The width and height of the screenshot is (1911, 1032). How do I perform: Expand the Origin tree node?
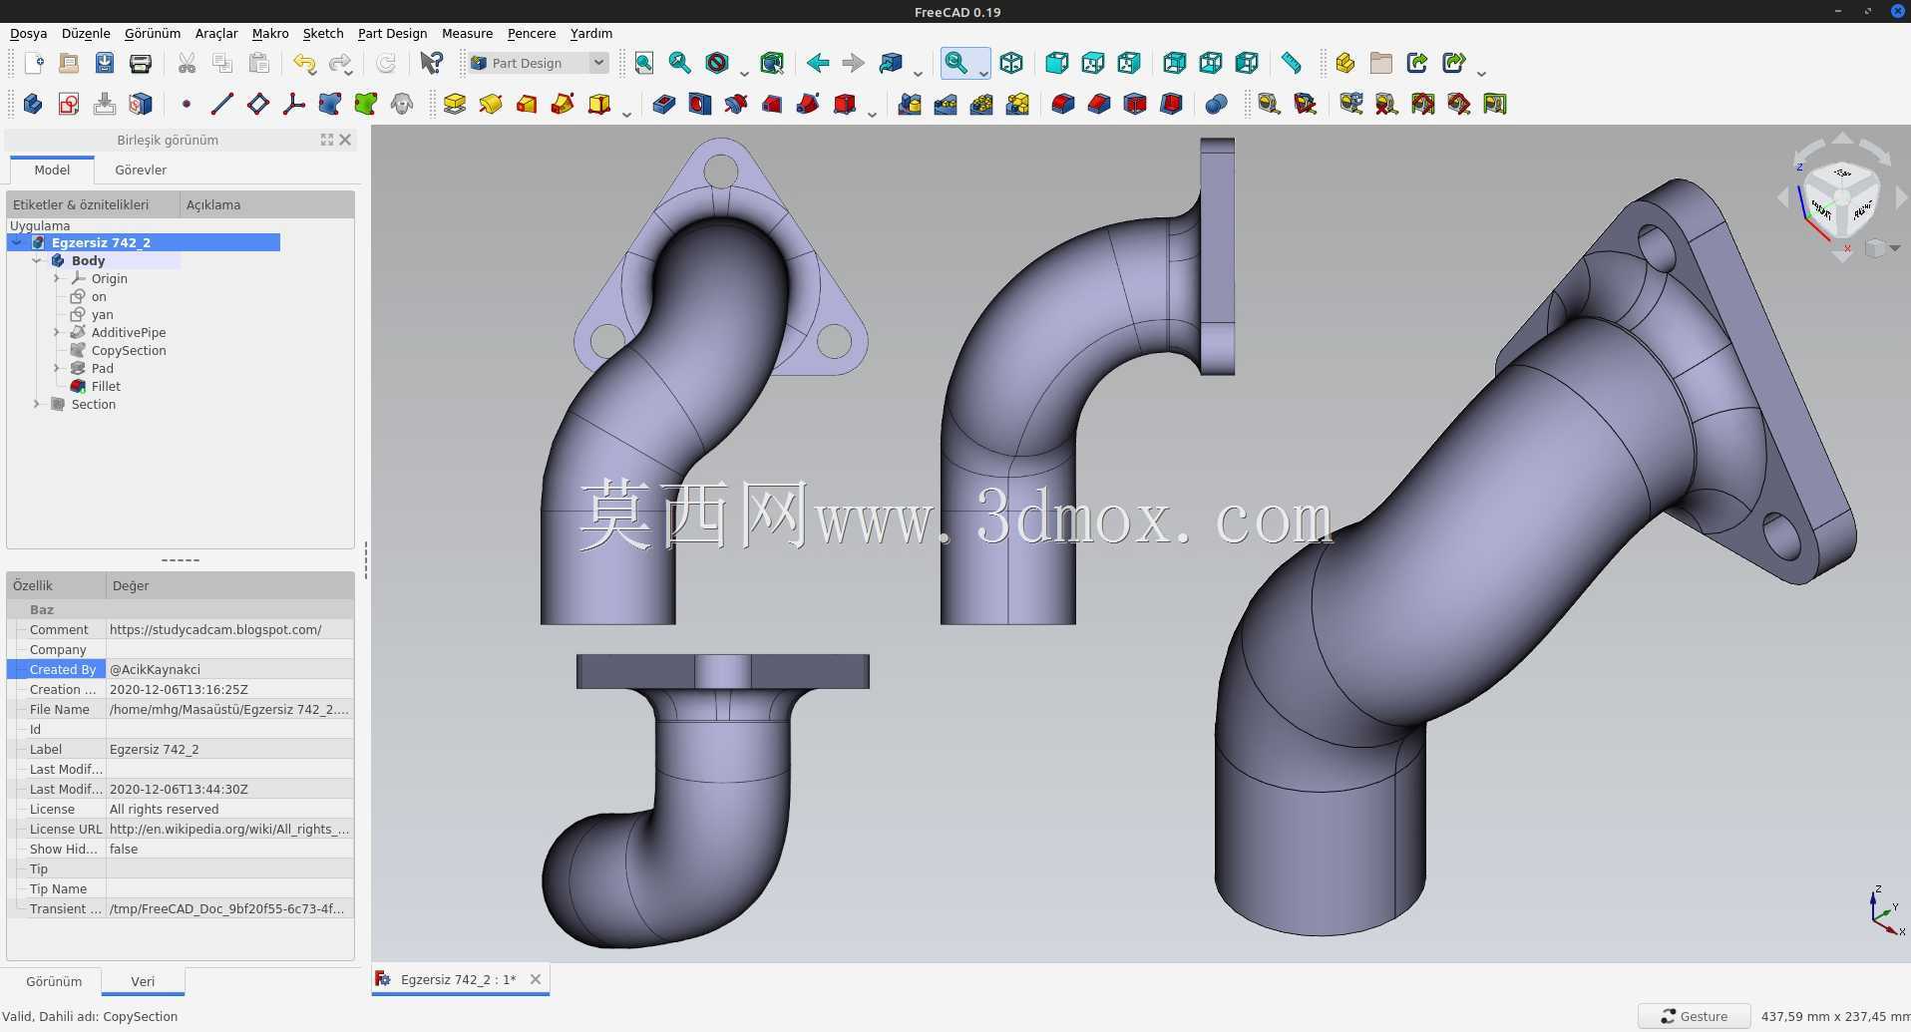pos(57,278)
